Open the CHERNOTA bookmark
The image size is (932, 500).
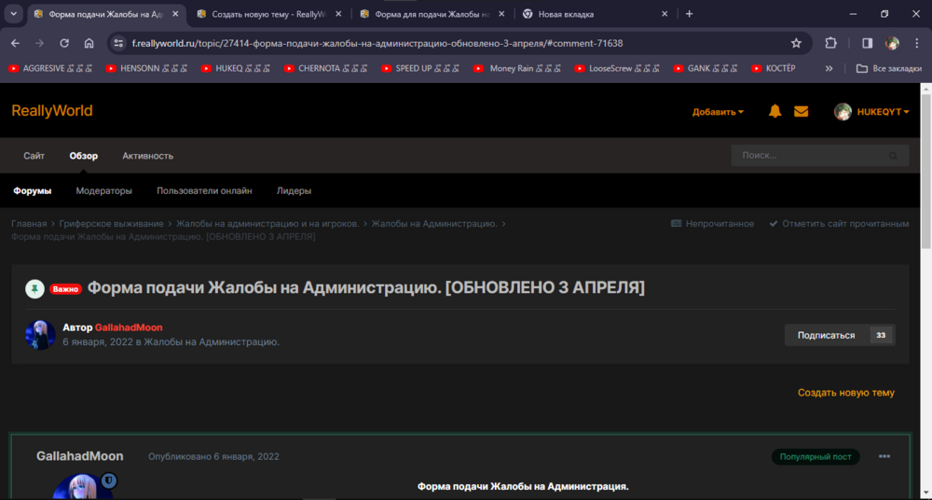(327, 68)
